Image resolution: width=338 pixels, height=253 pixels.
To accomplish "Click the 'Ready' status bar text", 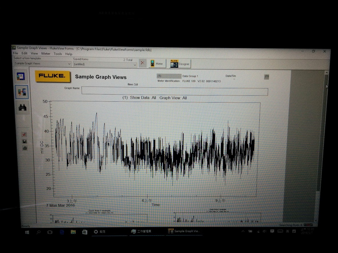I will click(26, 226).
